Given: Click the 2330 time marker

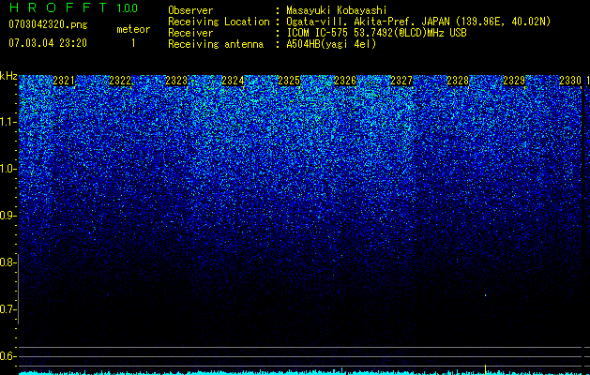Looking at the screenshot, I should tap(570, 81).
